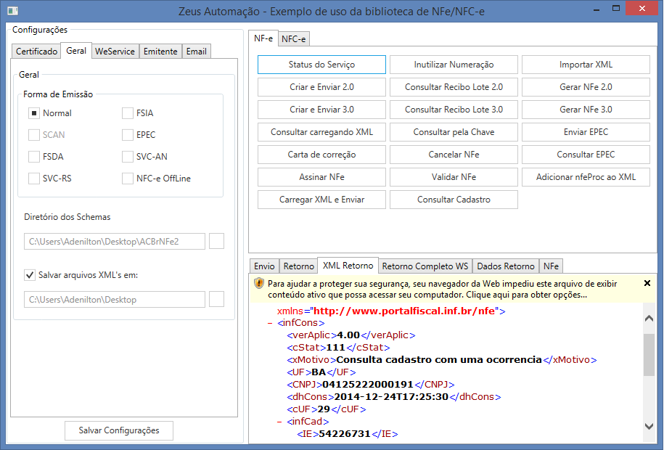Click Gerar NFe 3.0 button
Image resolution: width=664 pixels, height=450 pixels.
[x=586, y=110]
